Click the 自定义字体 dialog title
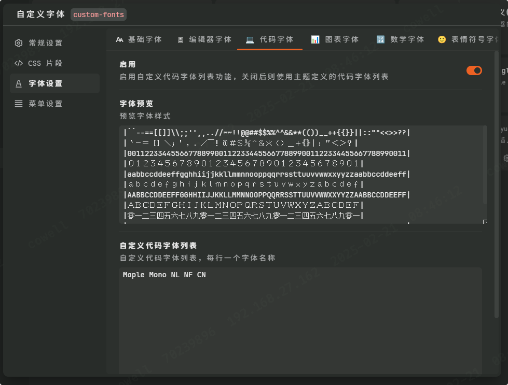 41,14
